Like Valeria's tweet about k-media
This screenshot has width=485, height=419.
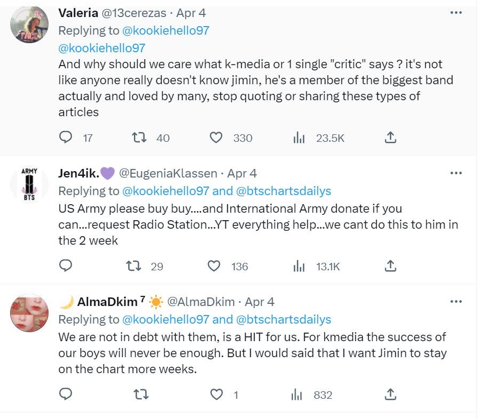tap(216, 138)
